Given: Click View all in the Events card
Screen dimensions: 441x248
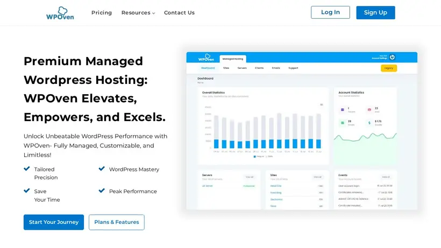Looking at the screenshot, I should point(386,177).
